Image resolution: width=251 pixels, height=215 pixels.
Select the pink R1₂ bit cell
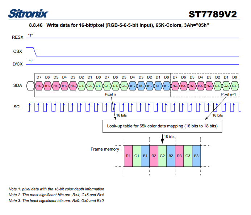click(x=56, y=86)
